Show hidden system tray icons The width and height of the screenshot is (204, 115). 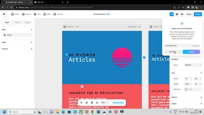(166, 112)
